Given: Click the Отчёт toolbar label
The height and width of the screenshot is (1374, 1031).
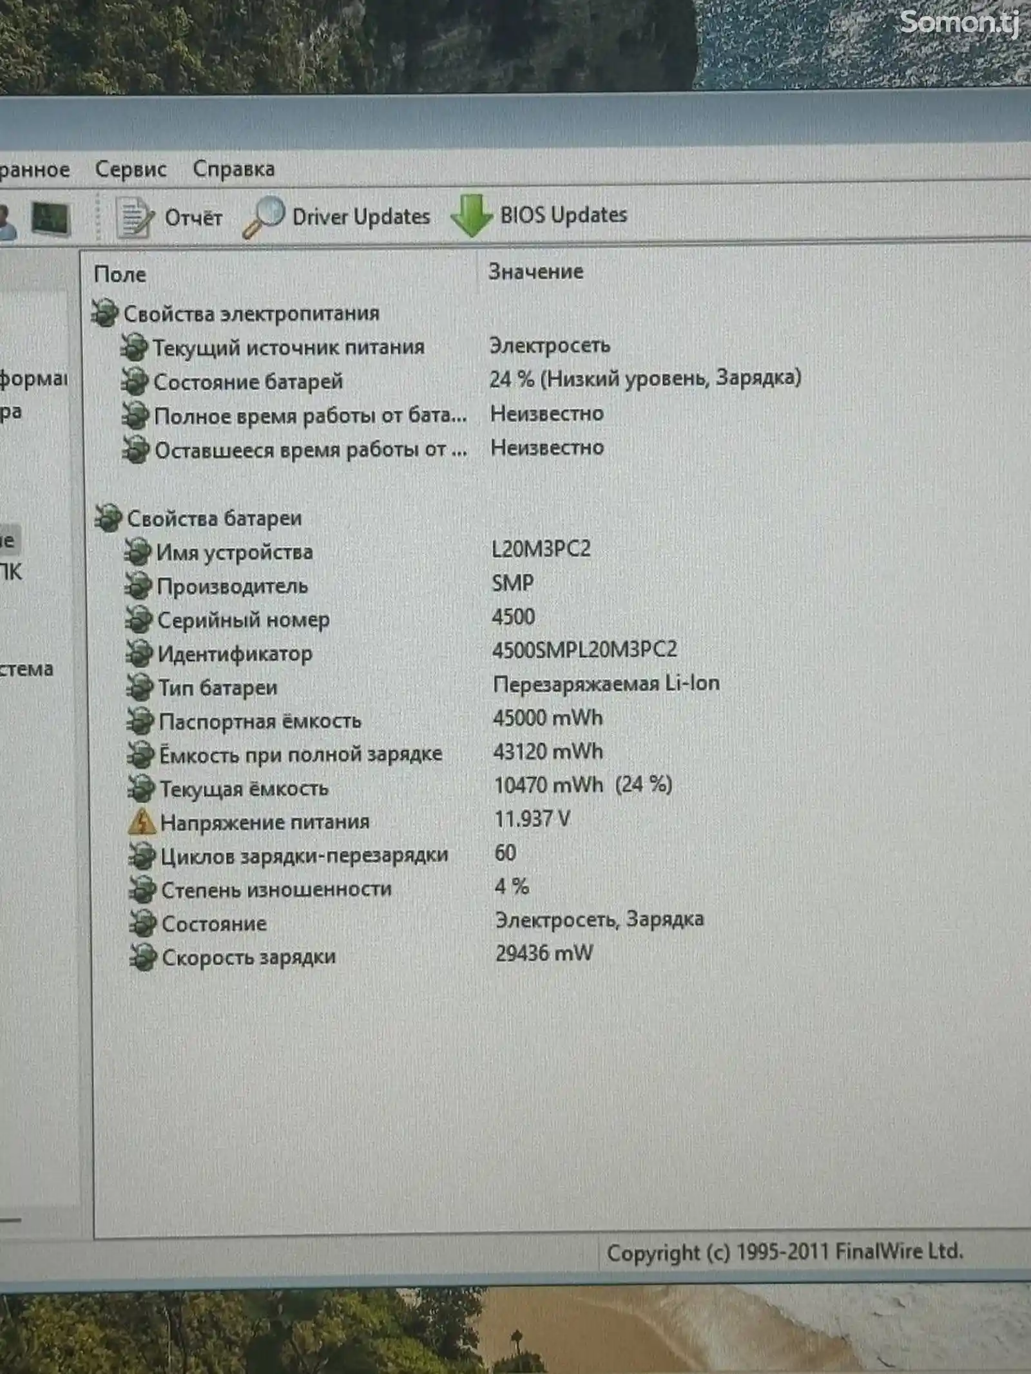Looking at the screenshot, I should click(x=193, y=218).
